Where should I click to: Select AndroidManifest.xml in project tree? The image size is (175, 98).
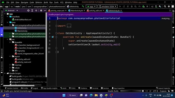click(x=22, y=20)
